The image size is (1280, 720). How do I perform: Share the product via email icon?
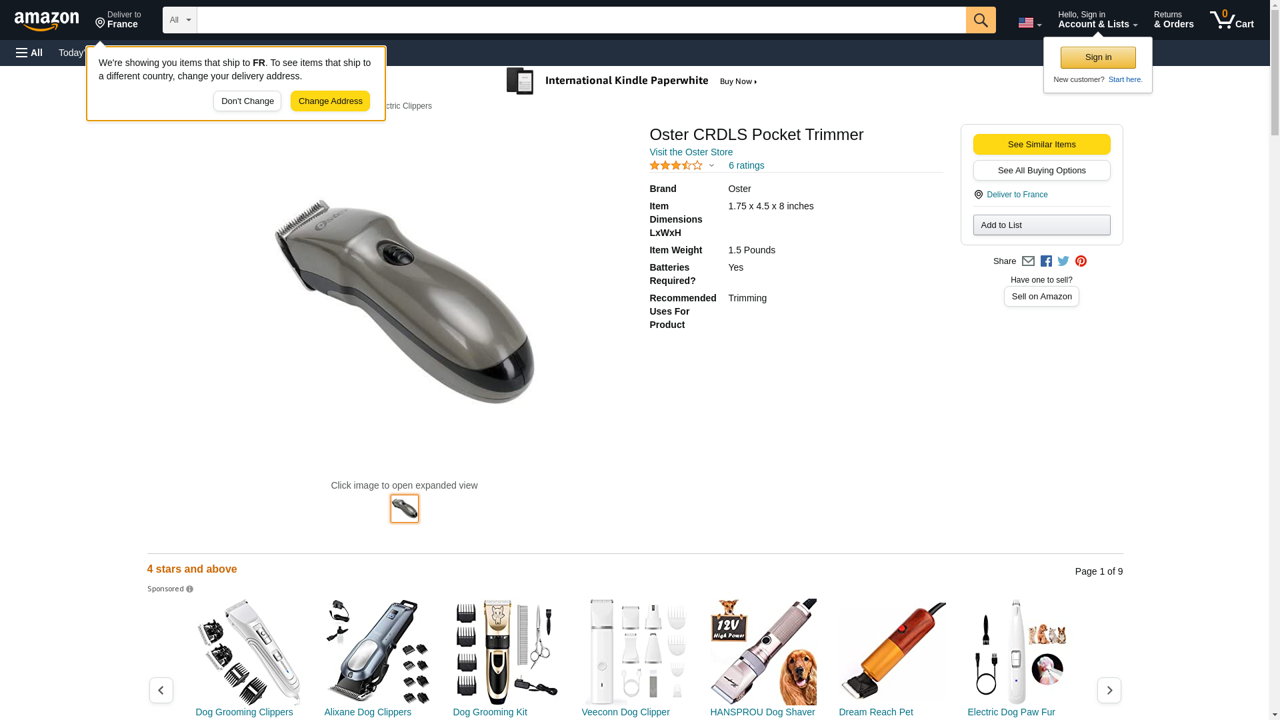(x=1028, y=261)
